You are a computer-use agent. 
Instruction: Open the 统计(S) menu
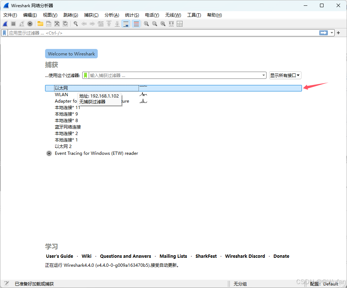(x=132, y=15)
